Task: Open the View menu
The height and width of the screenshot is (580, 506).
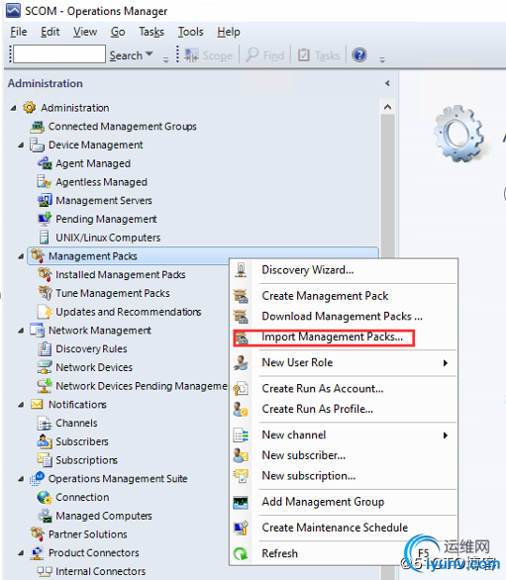Action: pyautogui.click(x=85, y=32)
